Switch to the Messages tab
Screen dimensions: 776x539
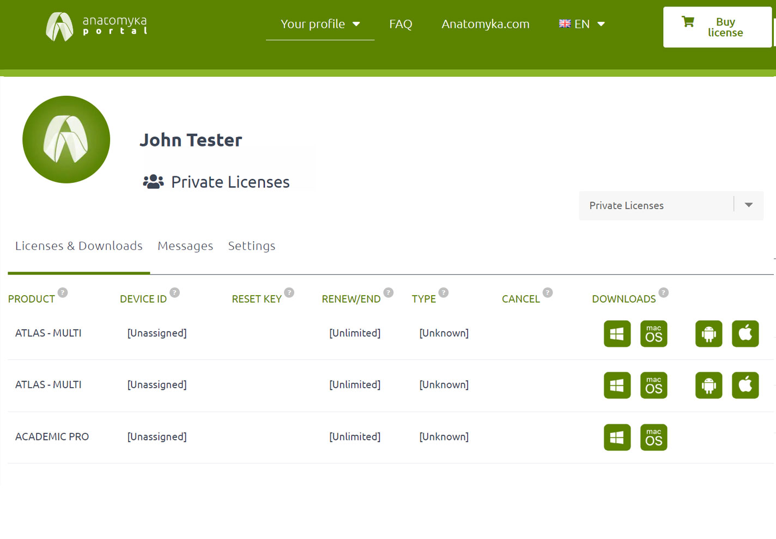[185, 246]
